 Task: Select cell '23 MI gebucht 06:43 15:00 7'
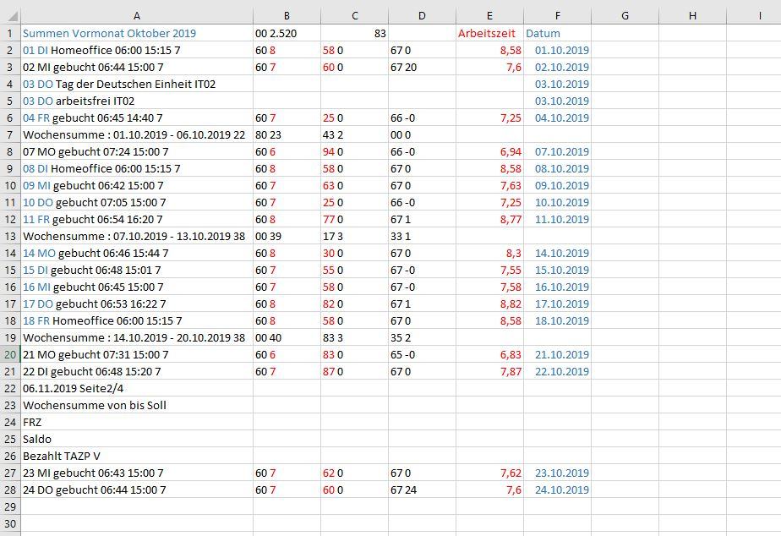click(136, 473)
